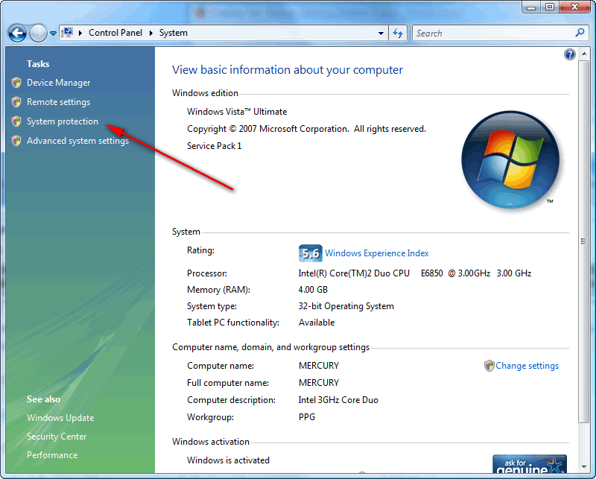The image size is (596, 479).
Task: Click the magnifier search icon
Action: 580,33
